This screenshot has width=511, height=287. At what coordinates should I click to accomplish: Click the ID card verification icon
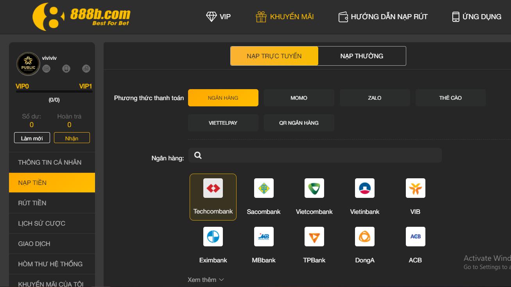click(x=47, y=69)
